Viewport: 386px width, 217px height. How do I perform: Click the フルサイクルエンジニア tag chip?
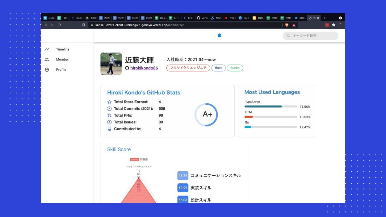(188, 68)
